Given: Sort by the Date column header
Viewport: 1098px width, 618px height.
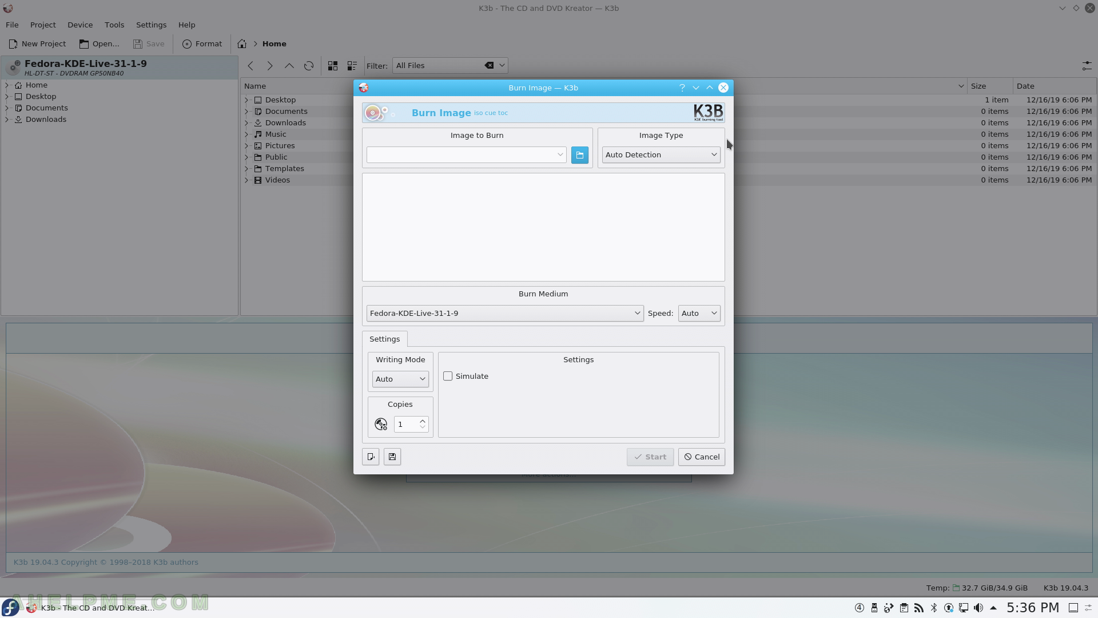Looking at the screenshot, I should (x=1055, y=86).
